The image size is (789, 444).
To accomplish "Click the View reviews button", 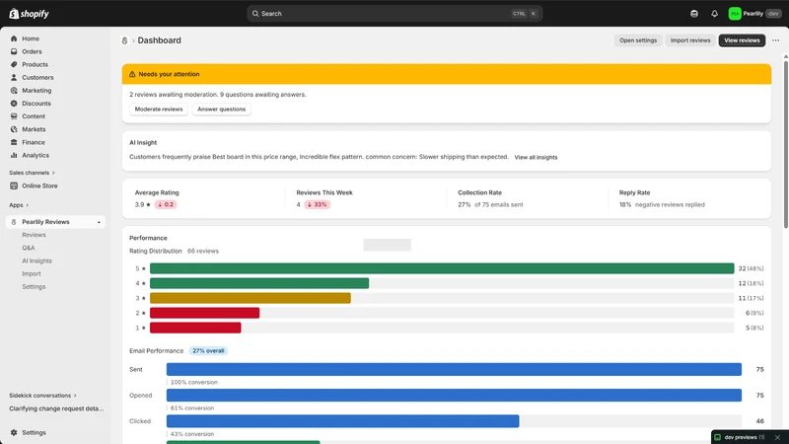I will (742, 40).
